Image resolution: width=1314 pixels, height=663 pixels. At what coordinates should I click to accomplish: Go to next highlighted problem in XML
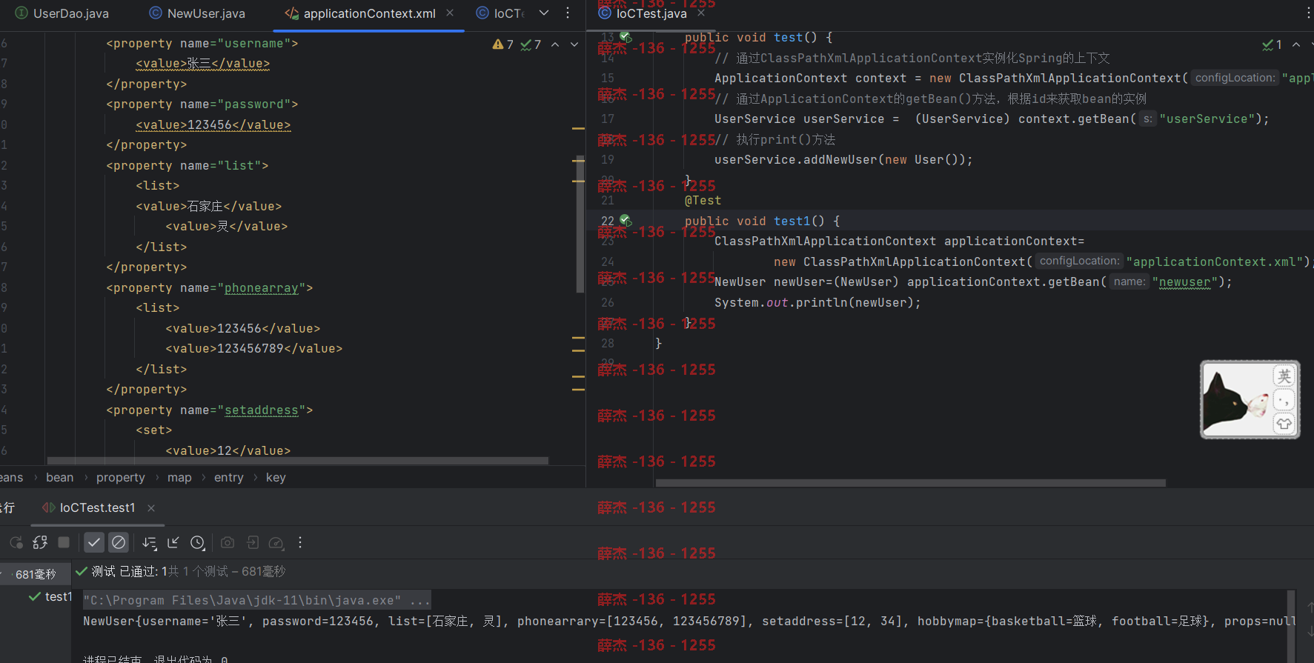[x=574, y=44]
